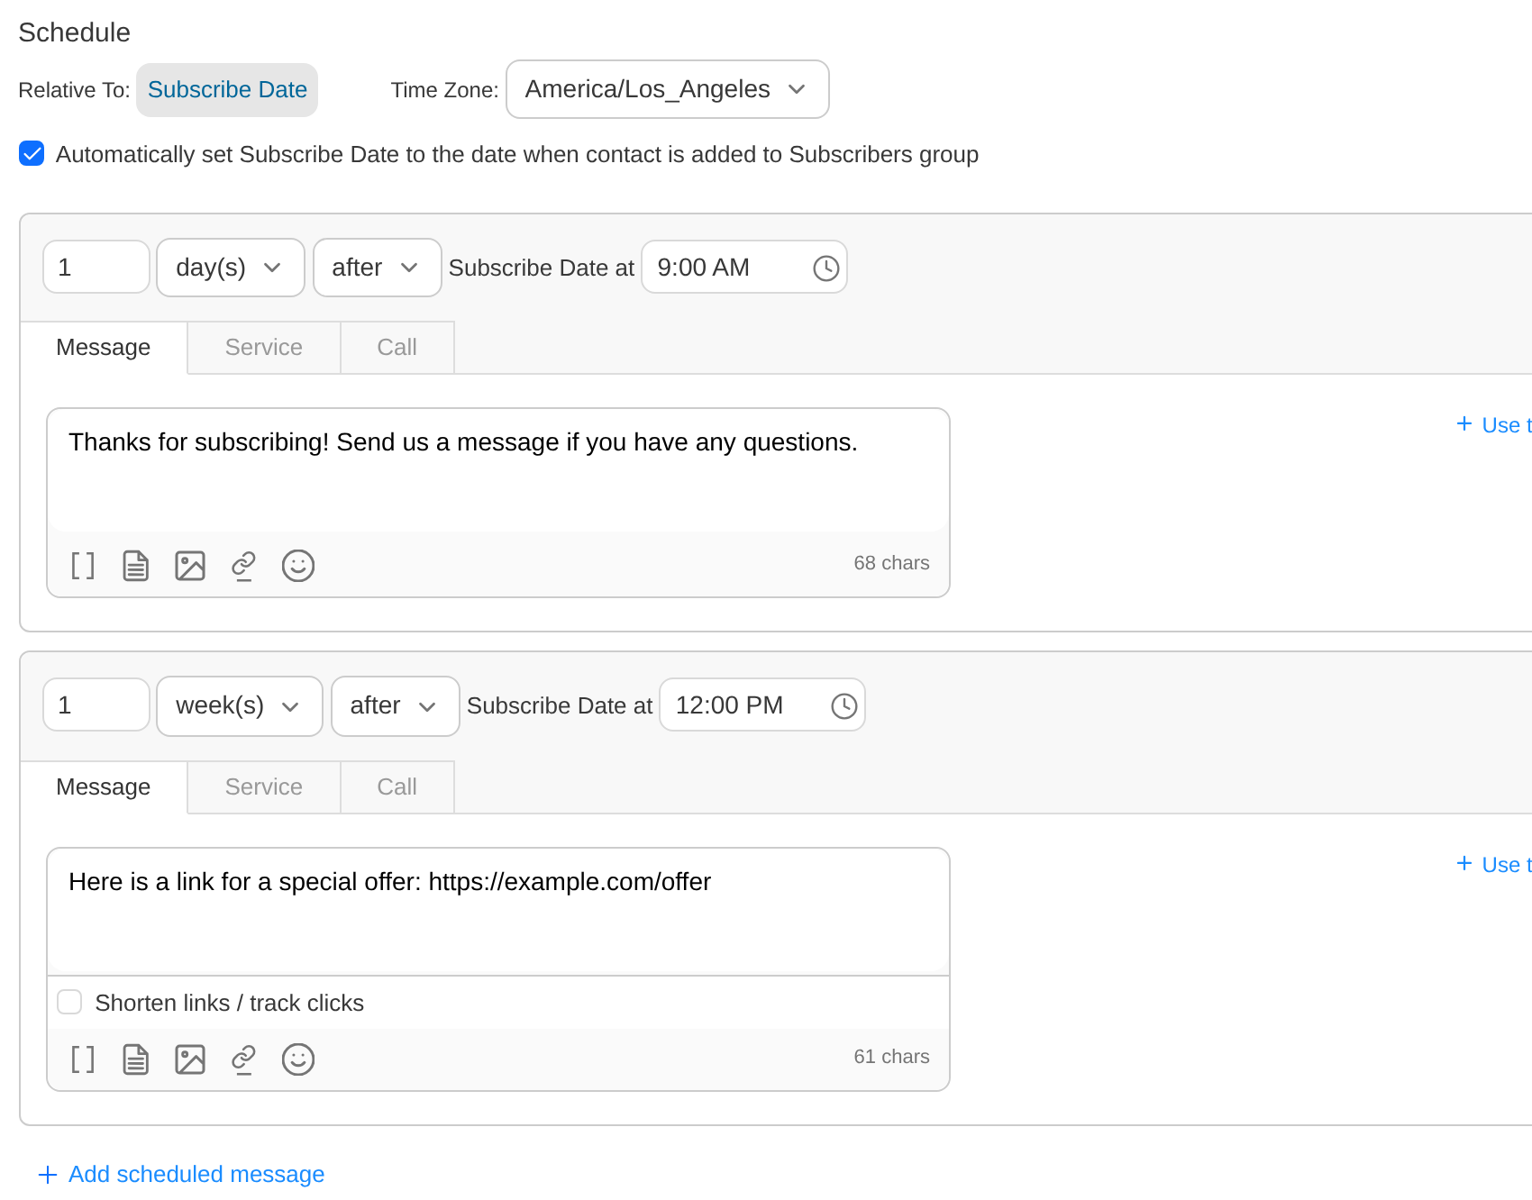Insert a link into the Thanks message
The width and height of the screenshot is (1532, 1200).
tap(243, 566)
